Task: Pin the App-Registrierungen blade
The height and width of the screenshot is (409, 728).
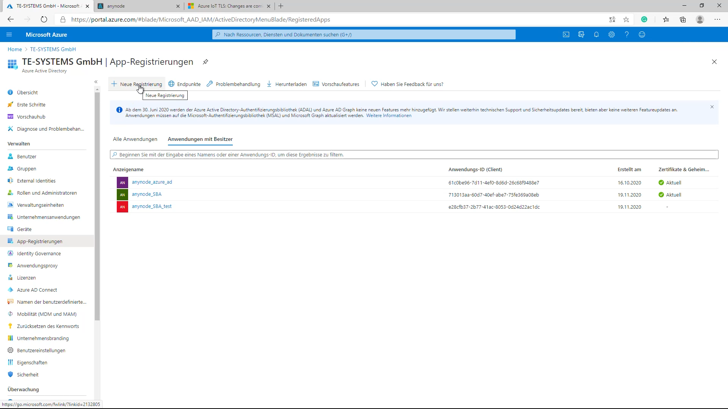Action: pos(206,62)
